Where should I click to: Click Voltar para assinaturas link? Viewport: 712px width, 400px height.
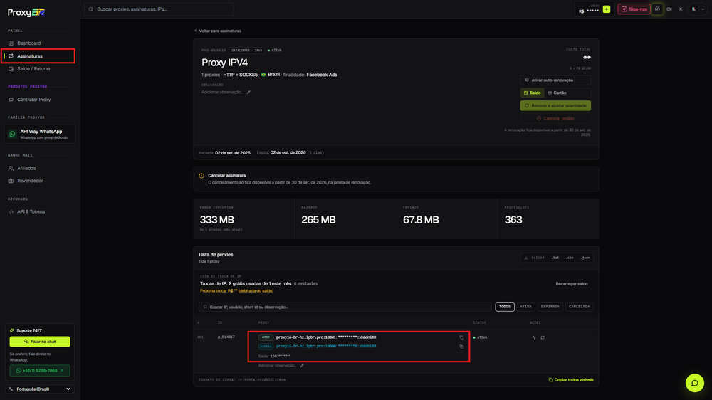tap(218, 31)
